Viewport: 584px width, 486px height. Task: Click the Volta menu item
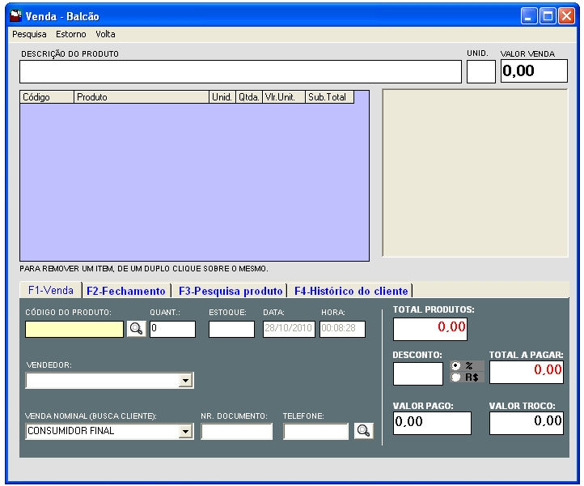pyautogui.click(x=105, y=34)
